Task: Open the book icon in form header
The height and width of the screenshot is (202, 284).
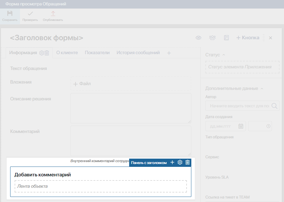Action: coord(226,38)
